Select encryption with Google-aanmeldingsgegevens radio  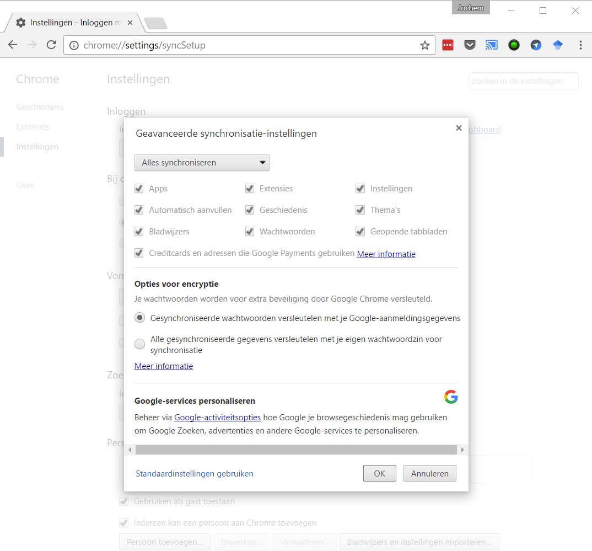coord(139,318)
